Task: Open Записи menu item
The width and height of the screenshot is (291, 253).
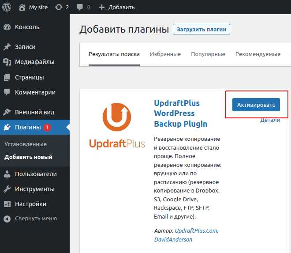Action: point(25,47)
